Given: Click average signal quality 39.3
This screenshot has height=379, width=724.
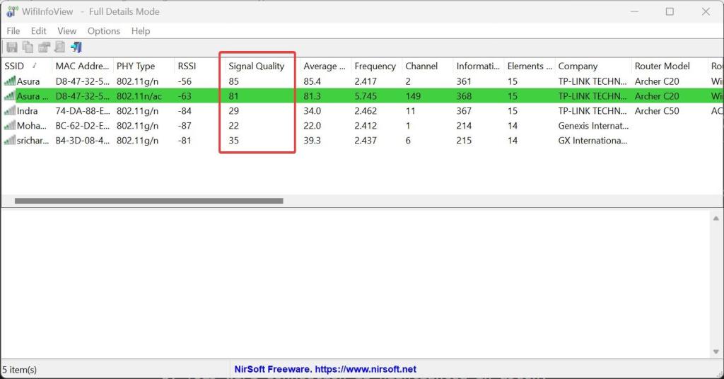Looking at the screenshot, I should [x=312, y=140].
